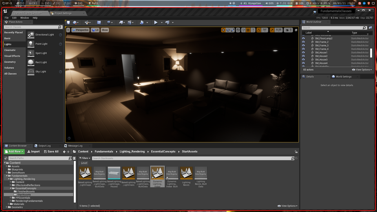Click the Save Current level toolbar icon
This screenshot has width=377, height=212.
(68, 23)
